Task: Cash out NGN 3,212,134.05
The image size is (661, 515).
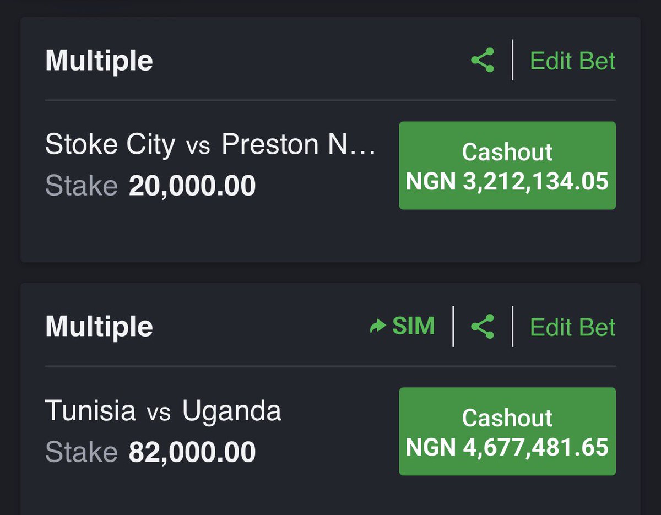Action: click(x=507, y=165)
